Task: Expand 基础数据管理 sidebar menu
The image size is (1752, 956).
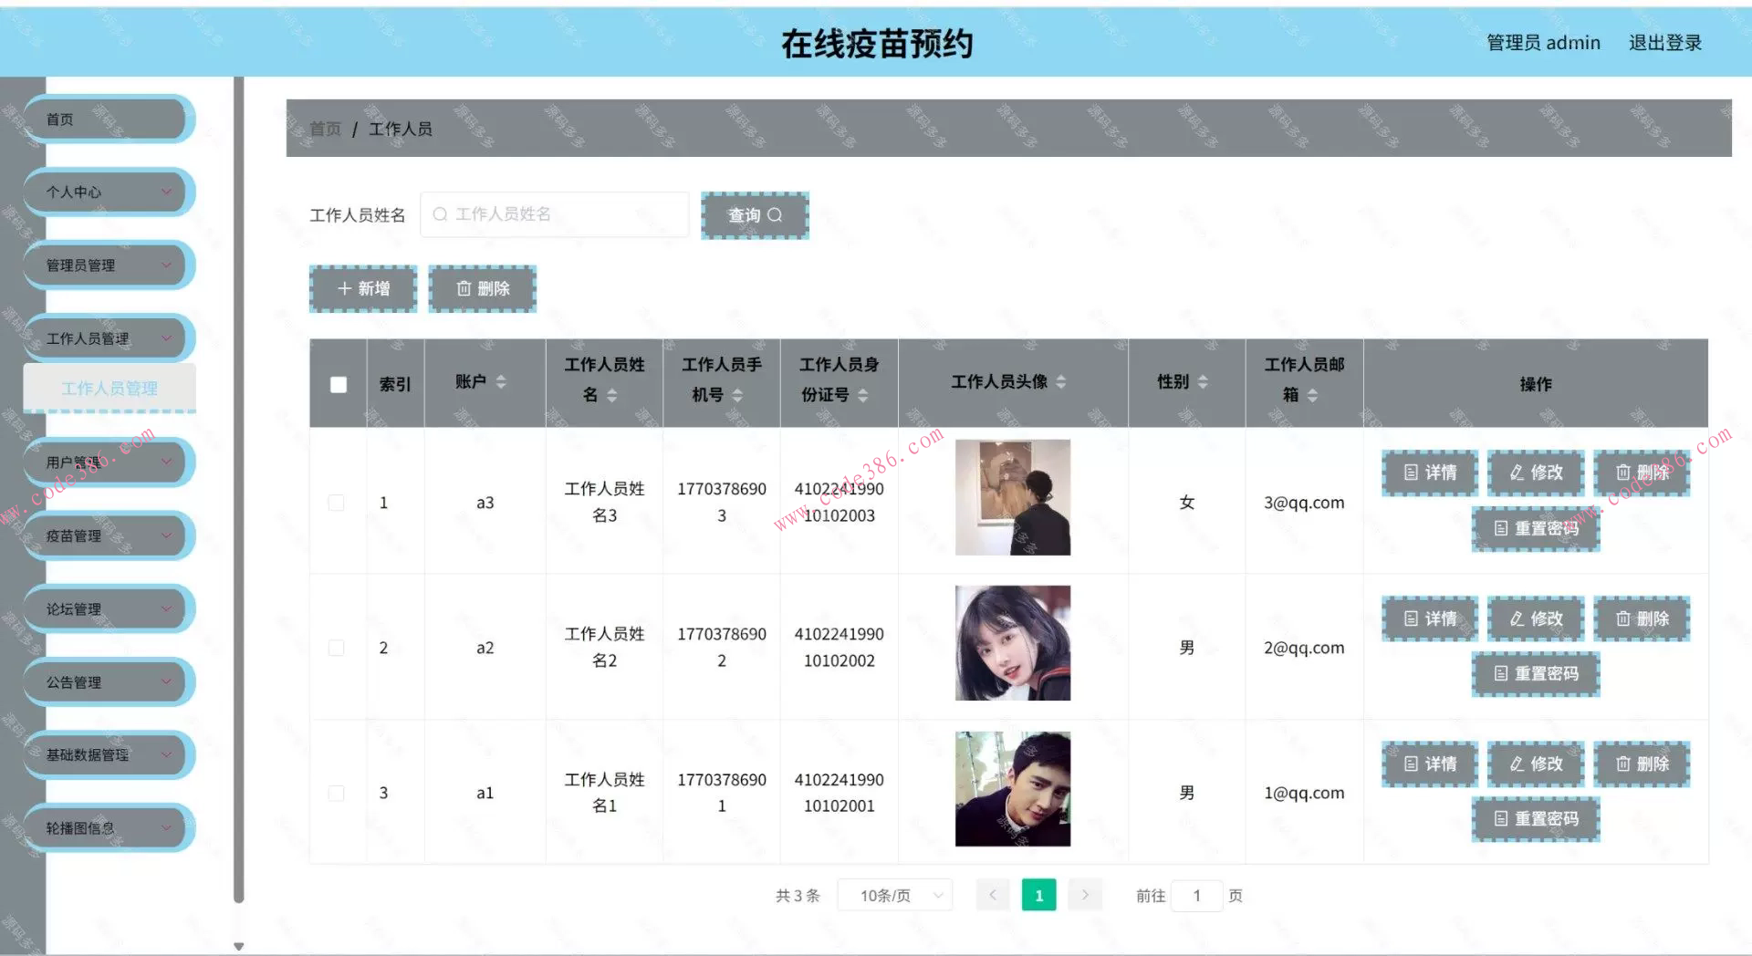Action: coord(109,754)
